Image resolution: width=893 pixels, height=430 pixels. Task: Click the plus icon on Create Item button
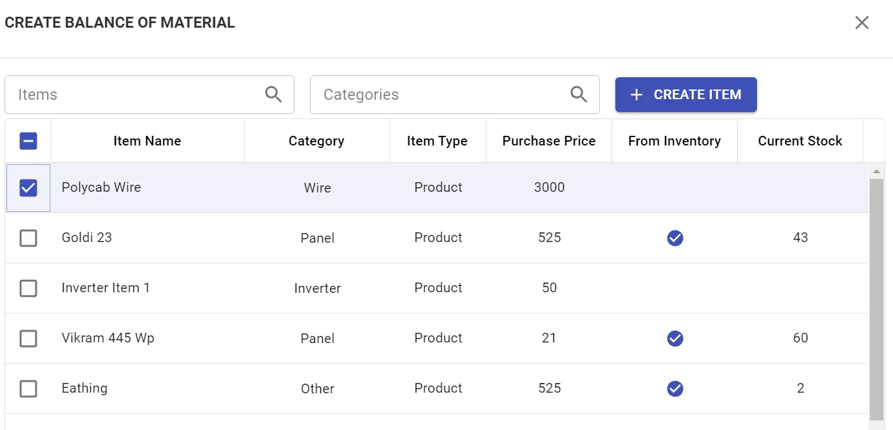click(637, 95)
